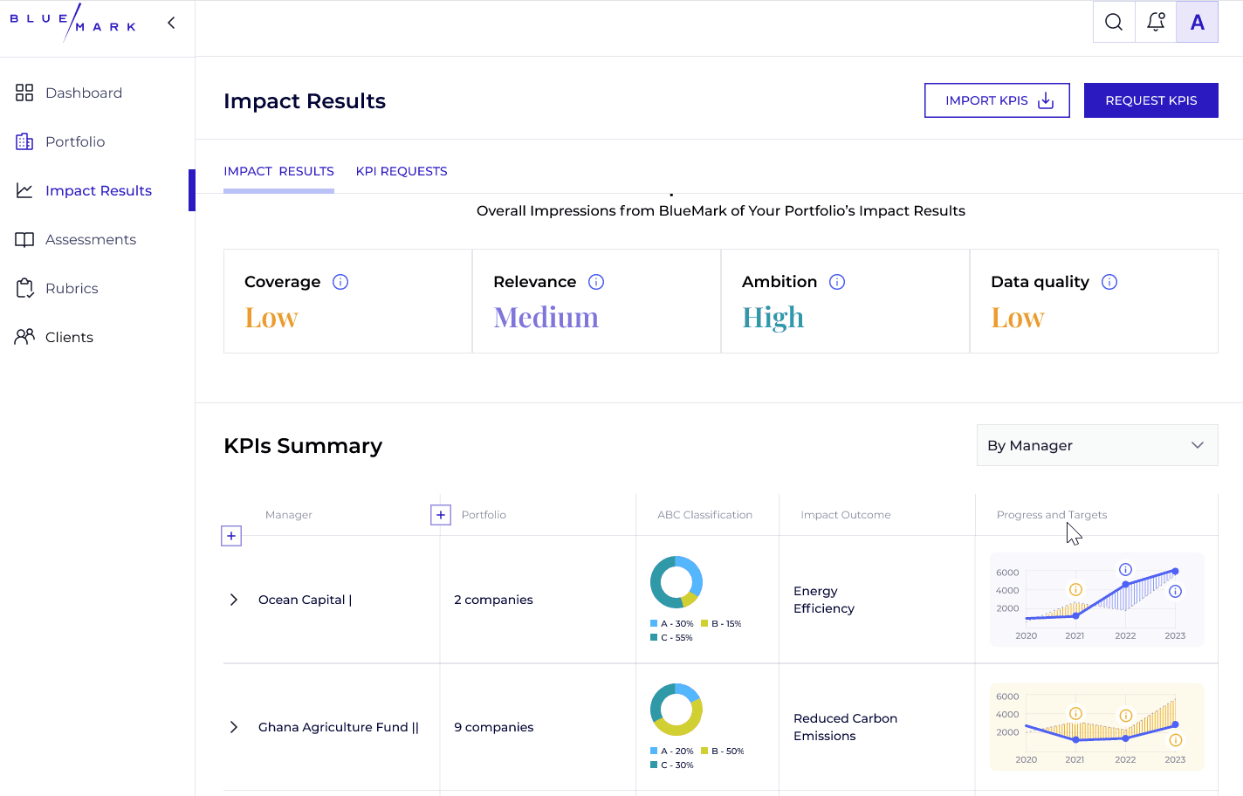Click the search magnifier icon
The height and width of the screenshot is (796, 1243).
point(1114,22)
